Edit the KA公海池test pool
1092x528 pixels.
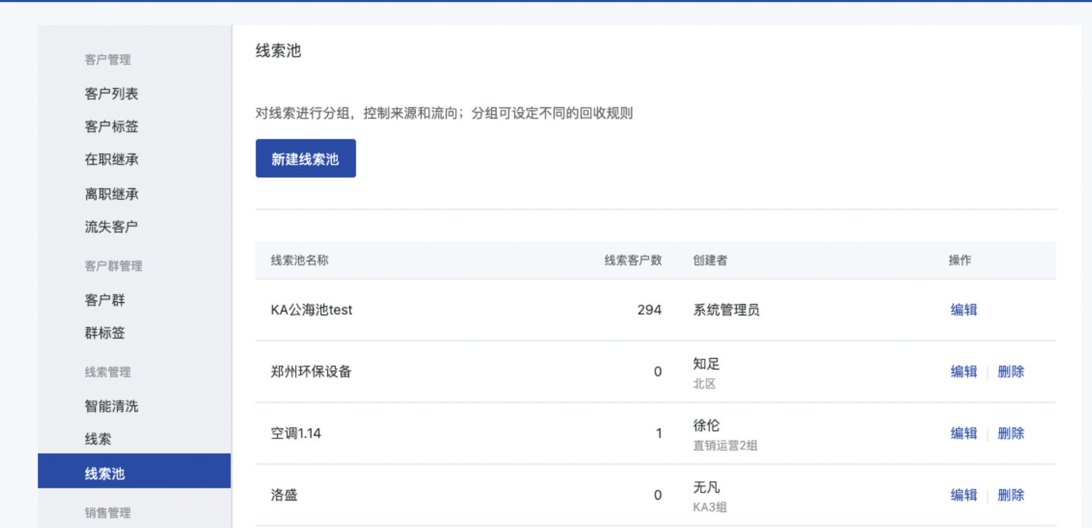click(x=964, y=309)
